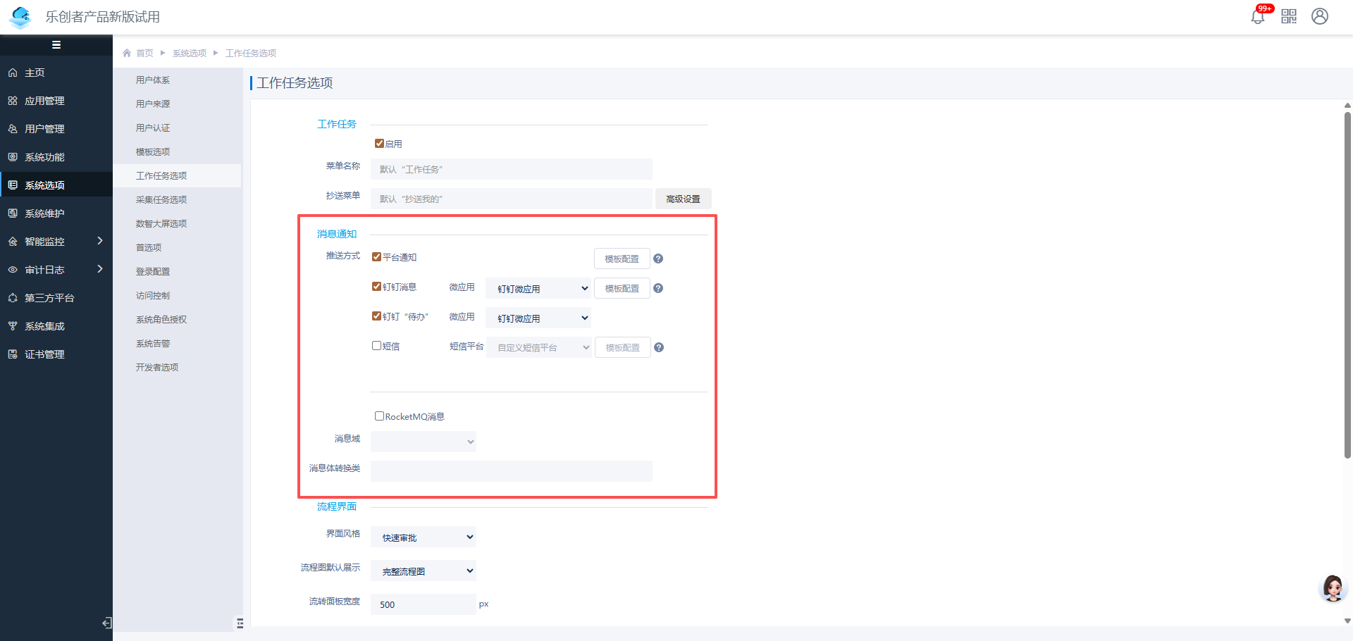
Task: Click 模板配置 button for 钉钉消息
Action: (x=622, y=288)
